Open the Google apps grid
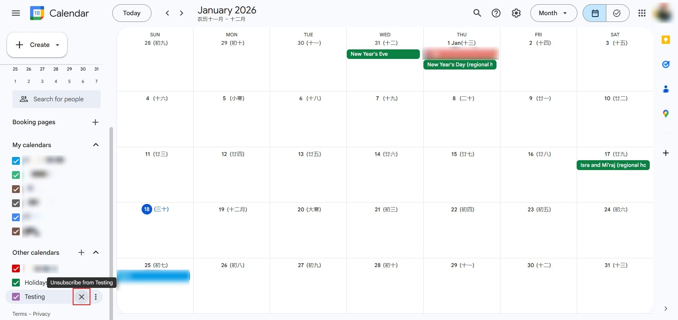The height and width of the screenshot is (320, 678). point(642,13)
